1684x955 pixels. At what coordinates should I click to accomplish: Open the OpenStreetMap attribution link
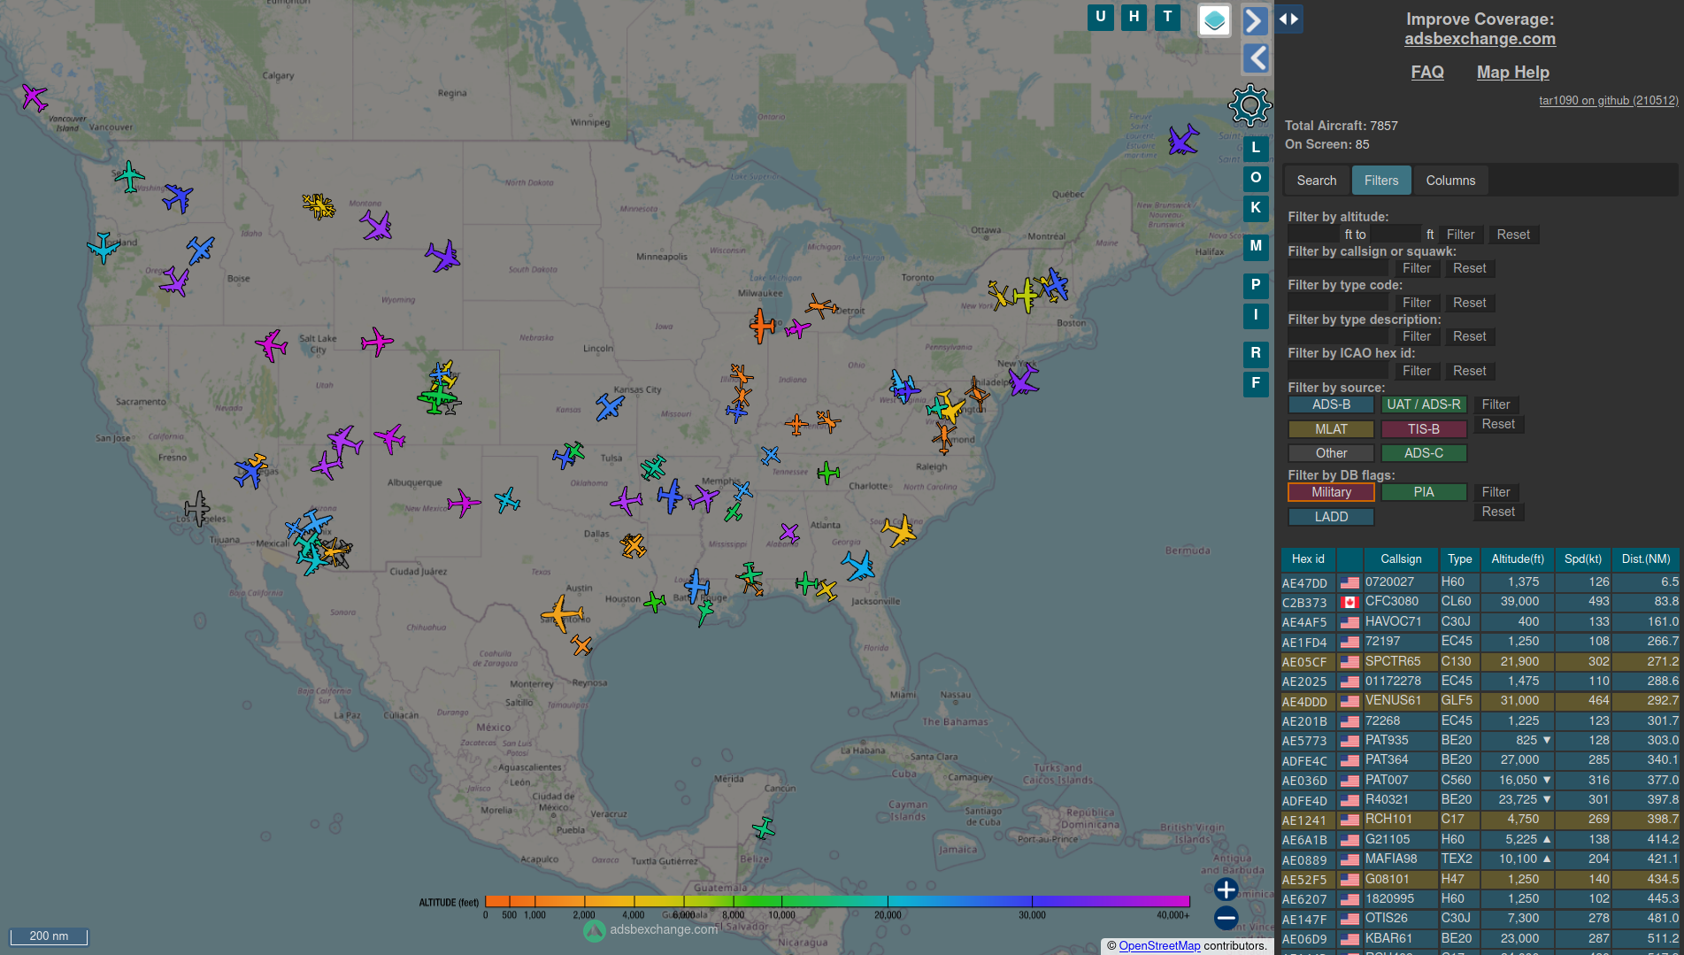point(1159,946)
